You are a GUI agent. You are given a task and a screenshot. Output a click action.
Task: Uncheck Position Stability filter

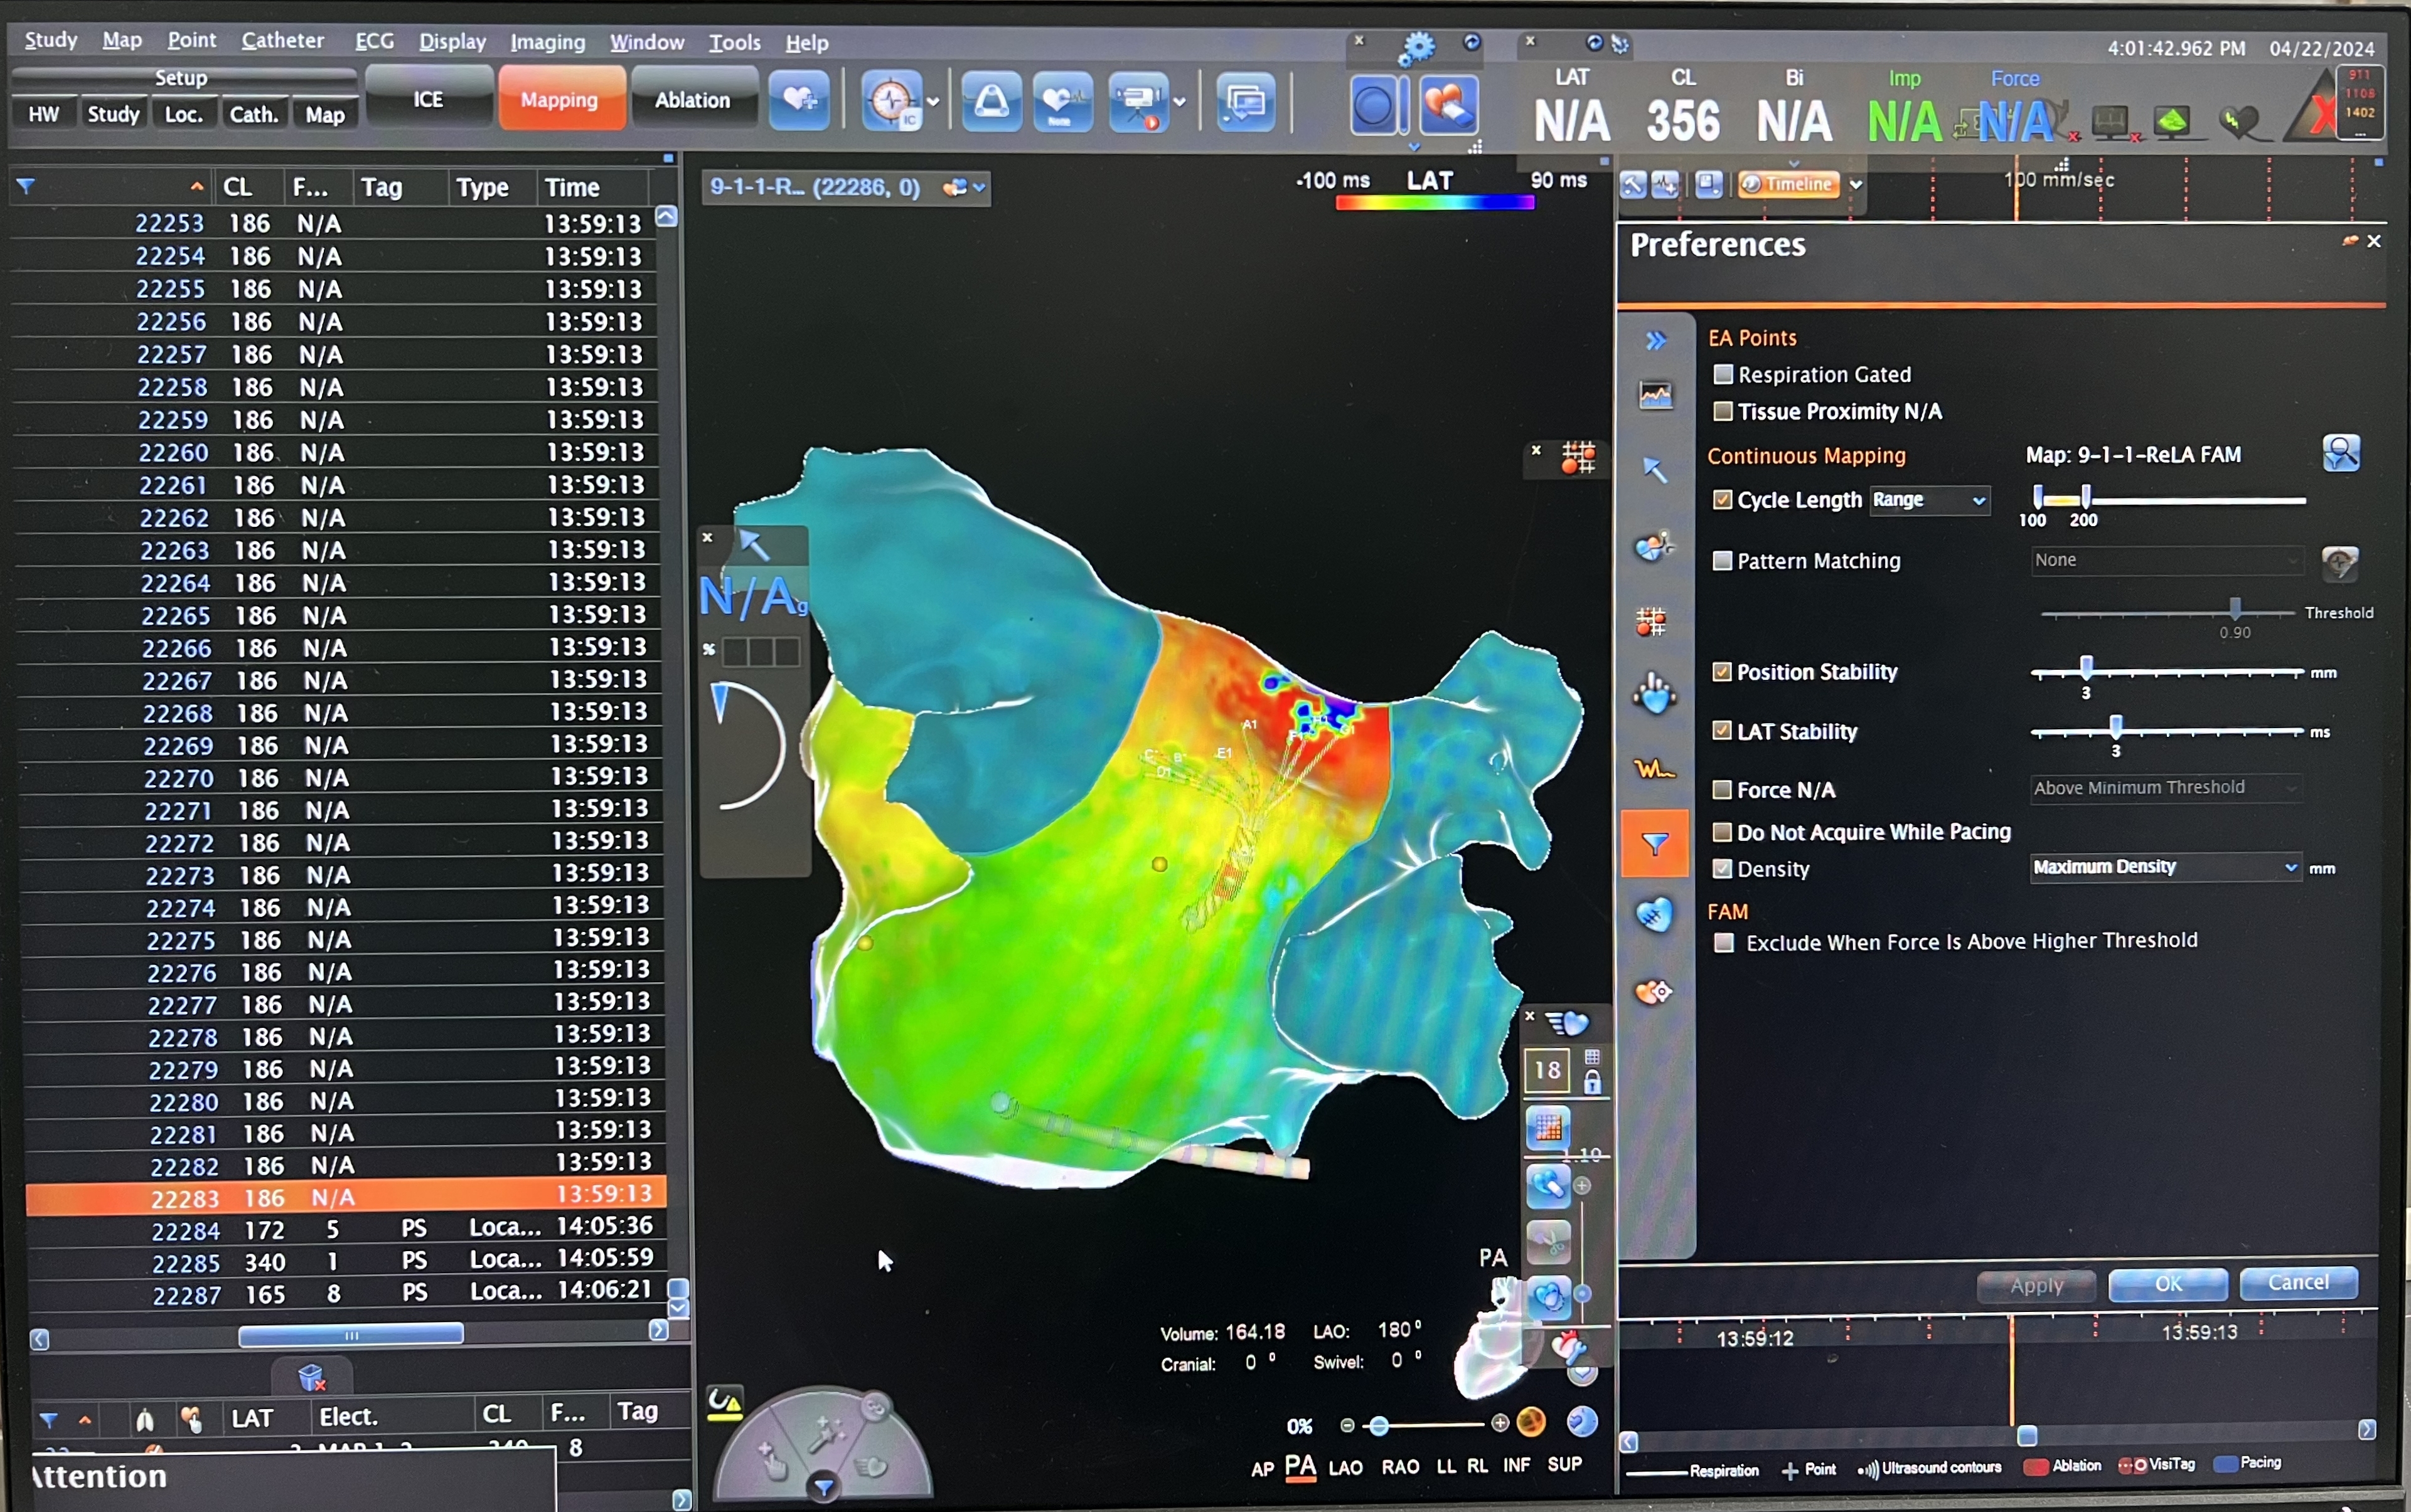coord(1722,671)
